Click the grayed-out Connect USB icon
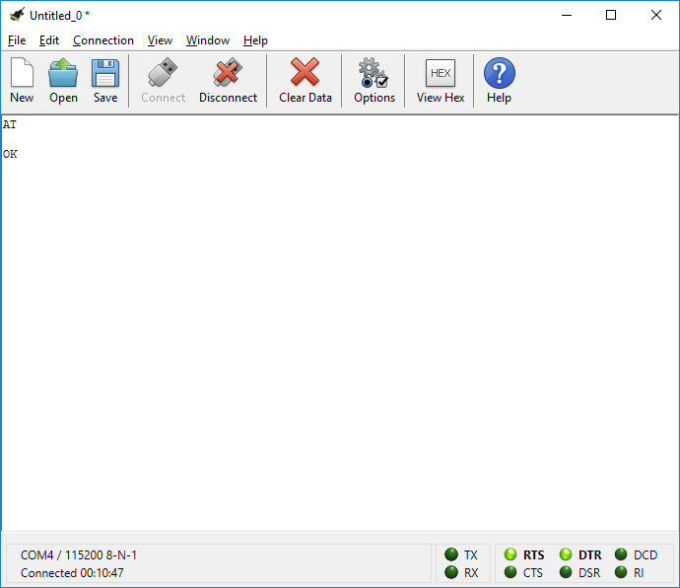 163,72
